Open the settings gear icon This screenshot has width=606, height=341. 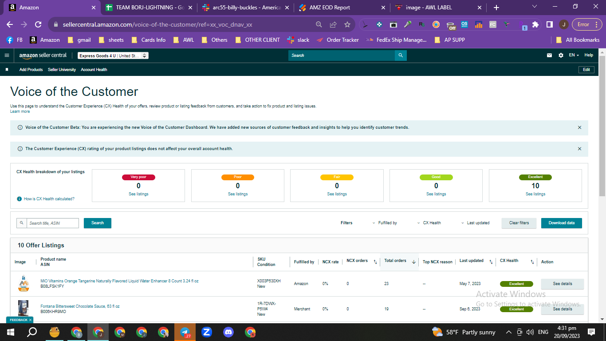click(561, 56)
